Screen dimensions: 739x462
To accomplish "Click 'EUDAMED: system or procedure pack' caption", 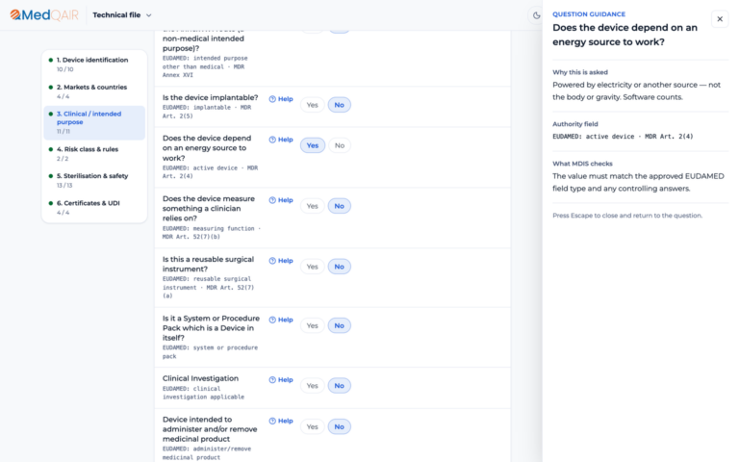I will point(210,351).
